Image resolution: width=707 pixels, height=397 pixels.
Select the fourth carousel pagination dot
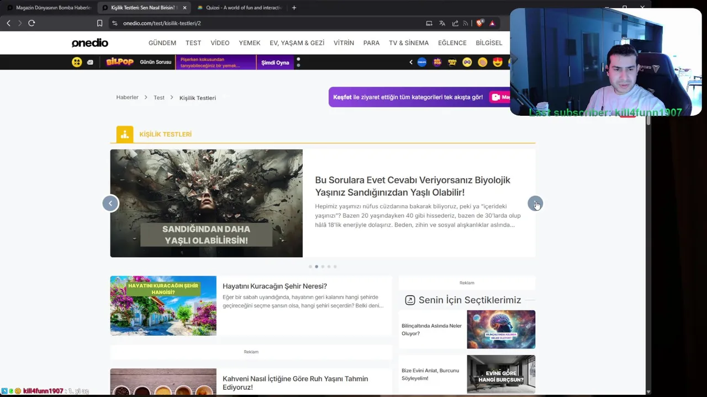[x=329, y=267]
